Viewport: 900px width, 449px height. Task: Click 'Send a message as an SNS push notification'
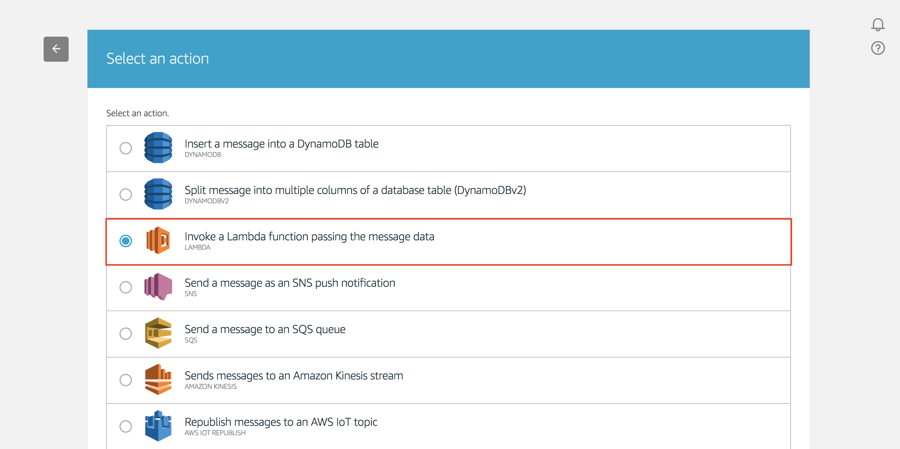click(290, 283)
